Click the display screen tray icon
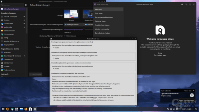Viewport: 199px width, 112px height. (x=177, y=109)
